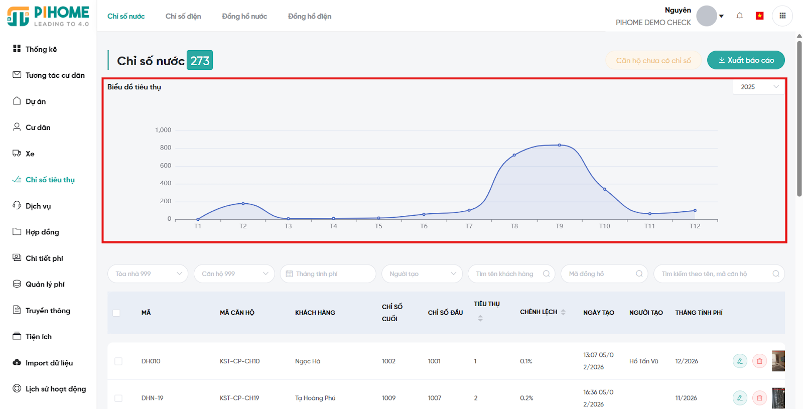803x409 pixels.
Task: Click the Tháng tính phí date field
Action: [327, 274]
